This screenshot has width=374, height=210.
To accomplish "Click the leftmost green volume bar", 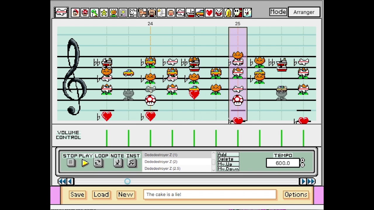I will click(107, 138).
